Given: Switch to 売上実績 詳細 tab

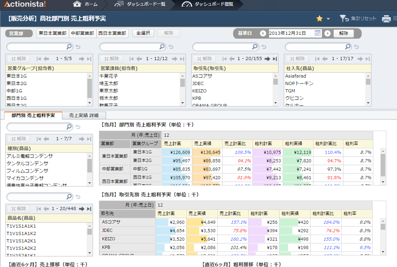Looking at the screenshot, I should (x=84, y=115).
